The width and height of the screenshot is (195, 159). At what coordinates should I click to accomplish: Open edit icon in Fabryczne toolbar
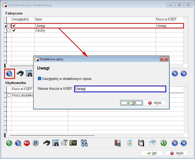point(10,74)
